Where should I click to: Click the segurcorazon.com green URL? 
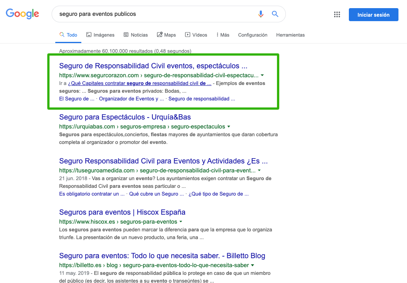tap(159, 75)
